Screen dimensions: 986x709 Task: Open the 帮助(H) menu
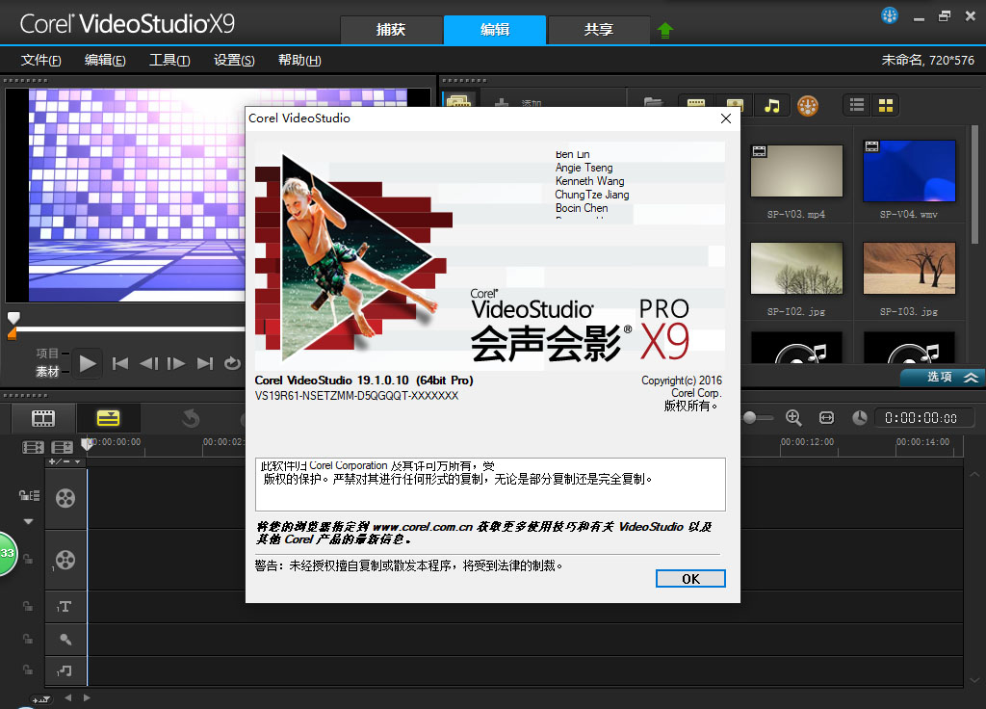(x=299, y=61)
